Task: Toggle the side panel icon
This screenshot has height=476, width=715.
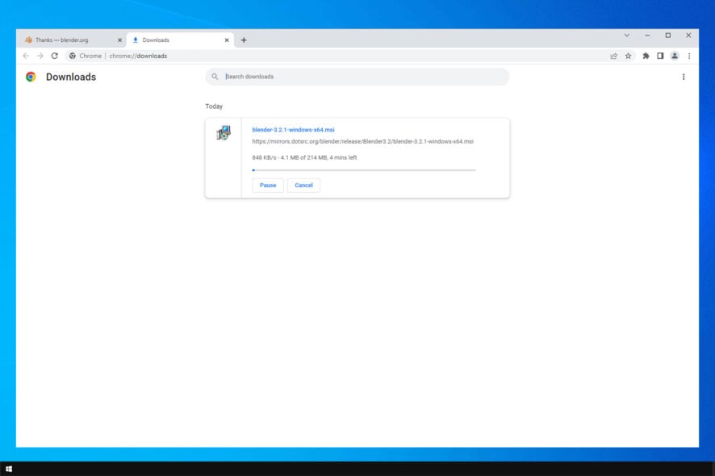Action: (660, 56)
